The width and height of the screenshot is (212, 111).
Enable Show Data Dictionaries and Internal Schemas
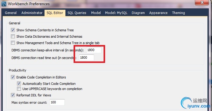pyautogui.click(x=13, y=36)
